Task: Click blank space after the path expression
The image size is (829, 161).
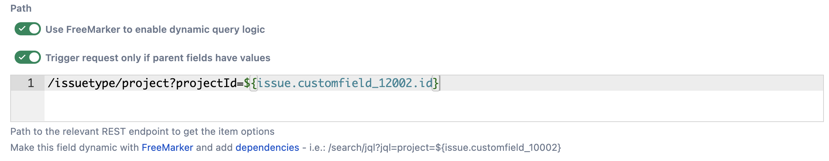Action: click(x=621, y=83)
